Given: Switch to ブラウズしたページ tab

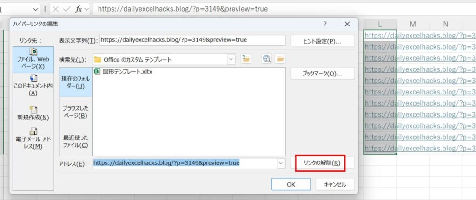Looking at the screenshot, I should pos(74,112).
